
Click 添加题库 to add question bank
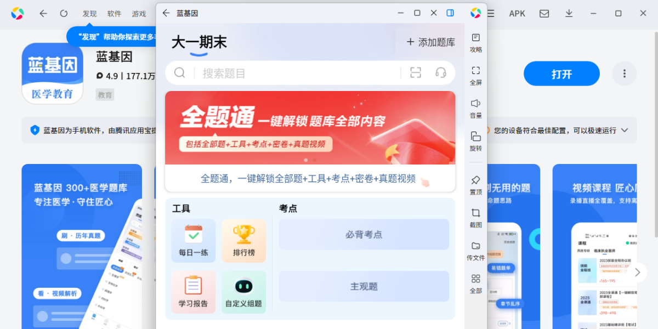430,42
